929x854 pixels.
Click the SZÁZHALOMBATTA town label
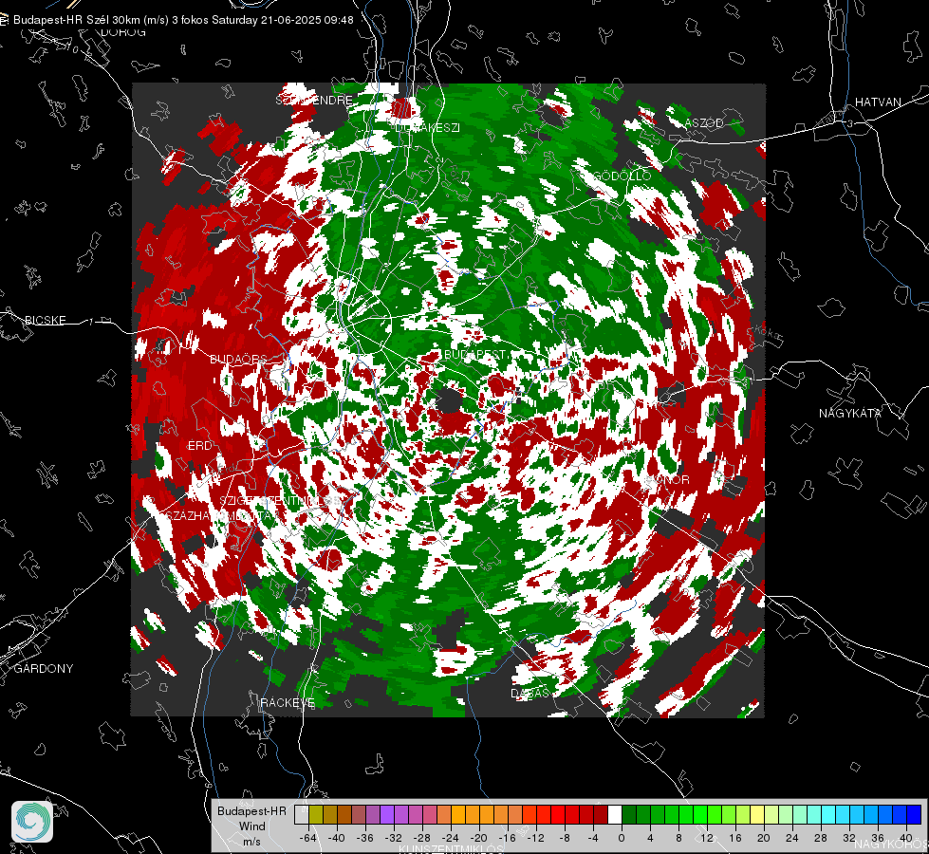point(219,516)
